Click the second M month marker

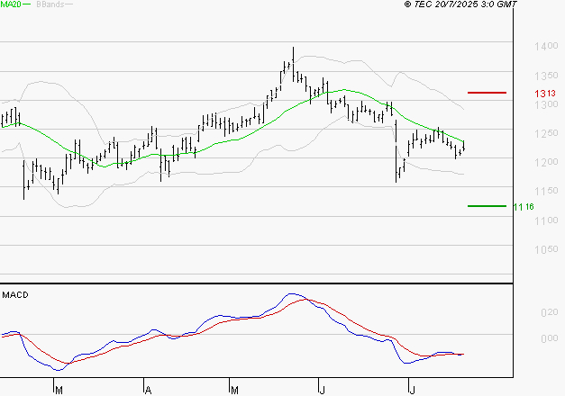pos(234,391)
